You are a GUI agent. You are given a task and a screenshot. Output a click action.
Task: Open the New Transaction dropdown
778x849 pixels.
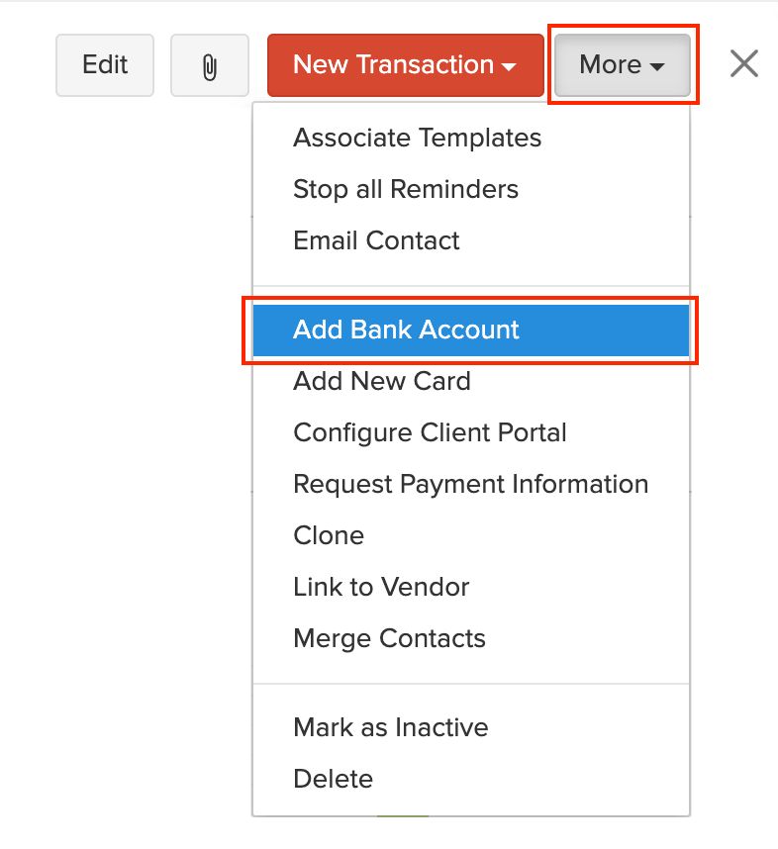coord(405,65)
